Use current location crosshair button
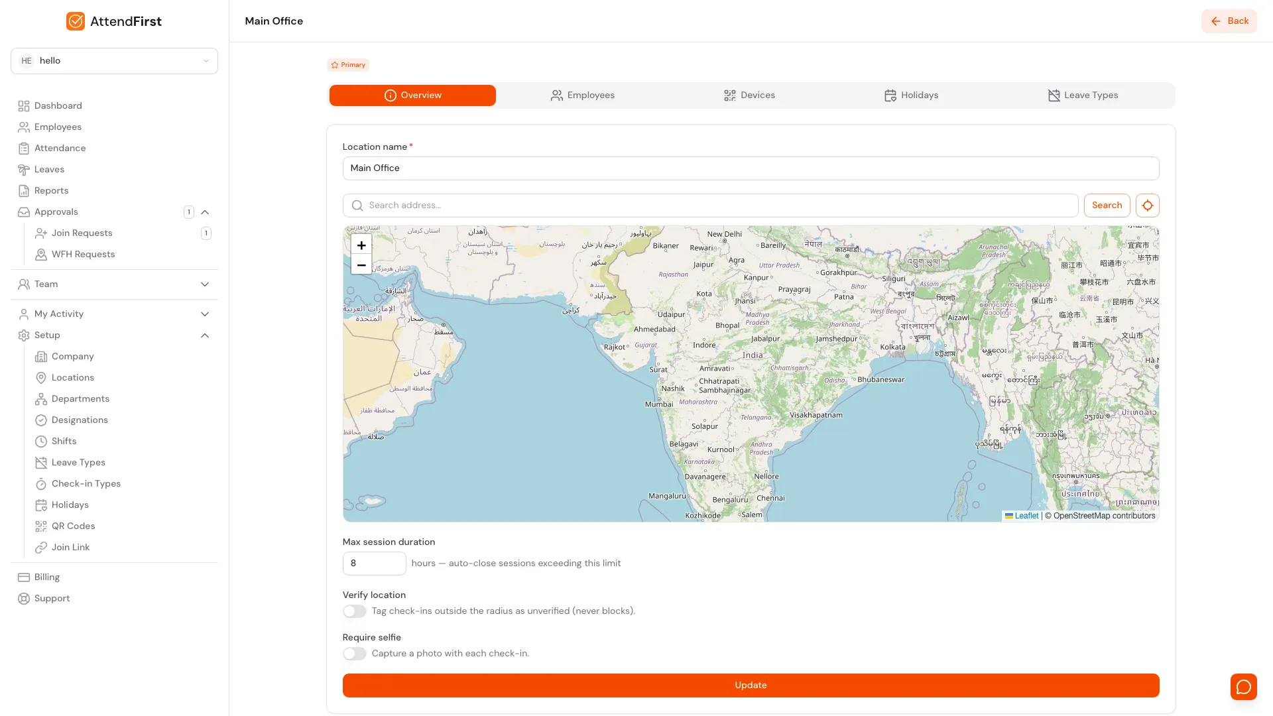The image size is (1273, 716). [x=1147, y=206]
